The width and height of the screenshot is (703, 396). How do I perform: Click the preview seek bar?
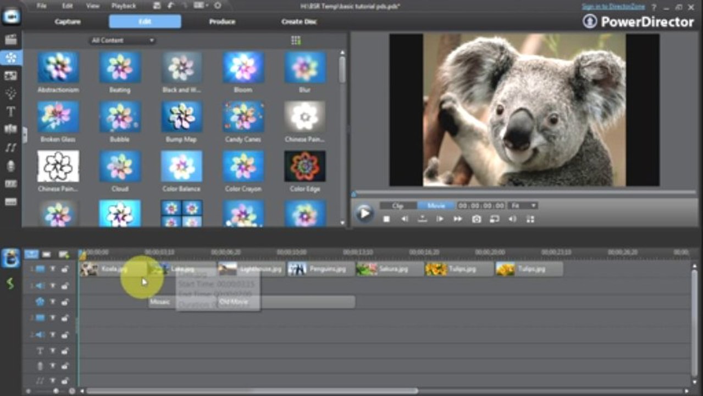pos(524,193)
